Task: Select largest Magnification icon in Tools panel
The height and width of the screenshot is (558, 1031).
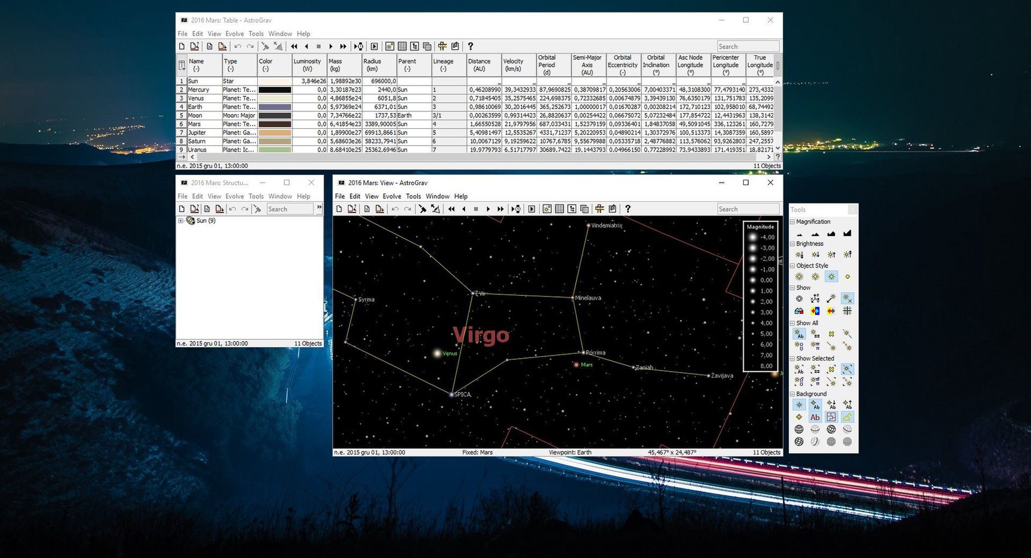Action: (847, 233)
